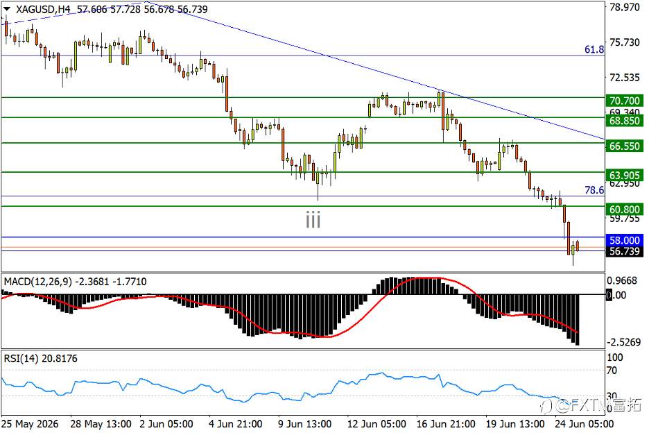Click the 66.550 price level tag
Image resolution: width=649 pixels, height=433 pixels.
(625, 146)
